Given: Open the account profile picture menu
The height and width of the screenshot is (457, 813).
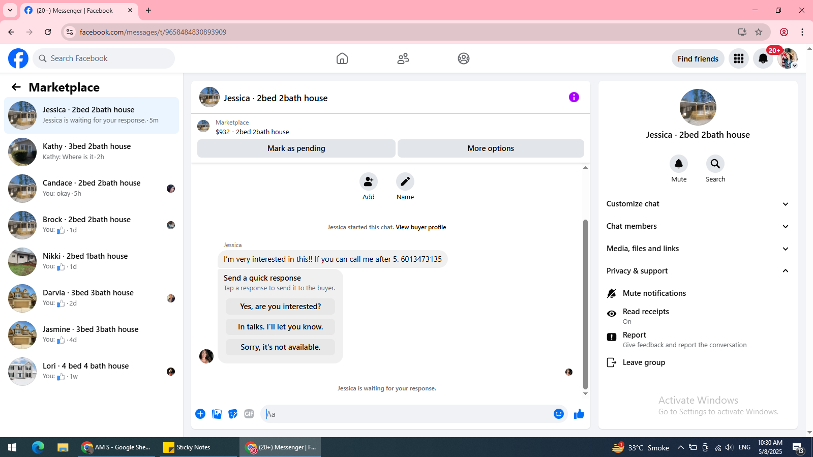Looking at the screenshot, I should tap(788, 58).
